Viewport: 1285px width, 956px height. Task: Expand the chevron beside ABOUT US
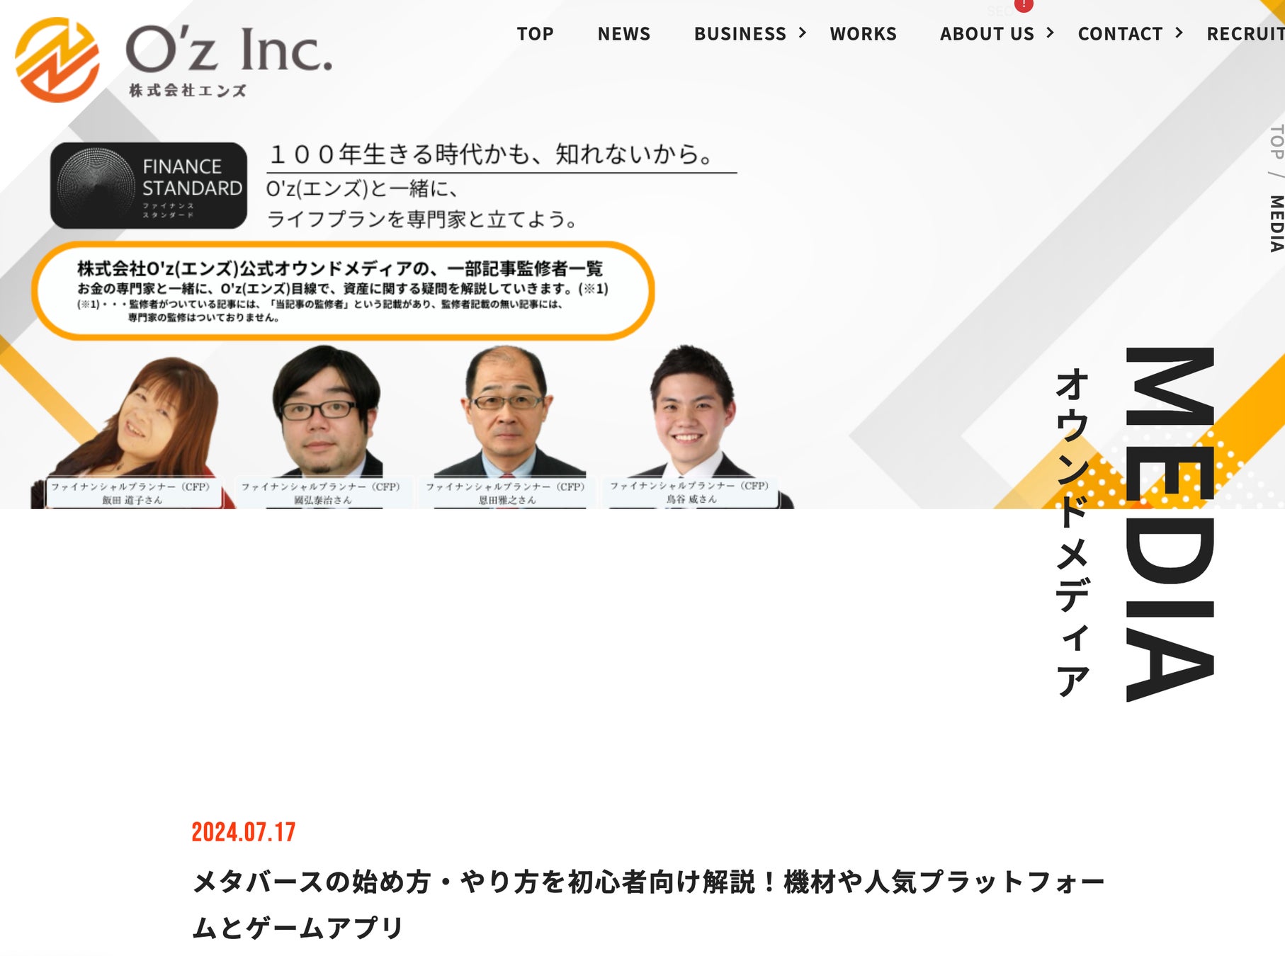(1051, 33)
